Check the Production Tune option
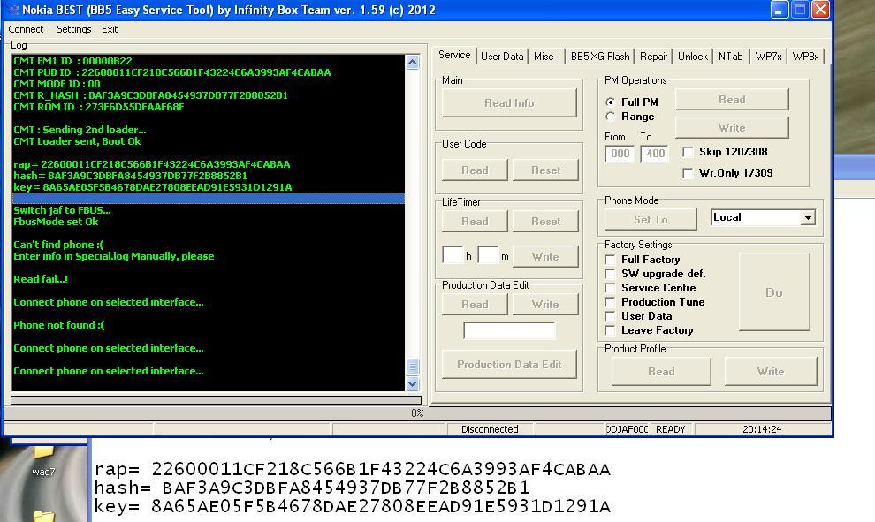 coord(611,302)
